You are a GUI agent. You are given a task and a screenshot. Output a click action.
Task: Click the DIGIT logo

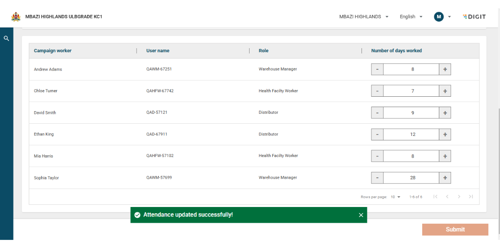pyautogui.click(x=474, y=17)
